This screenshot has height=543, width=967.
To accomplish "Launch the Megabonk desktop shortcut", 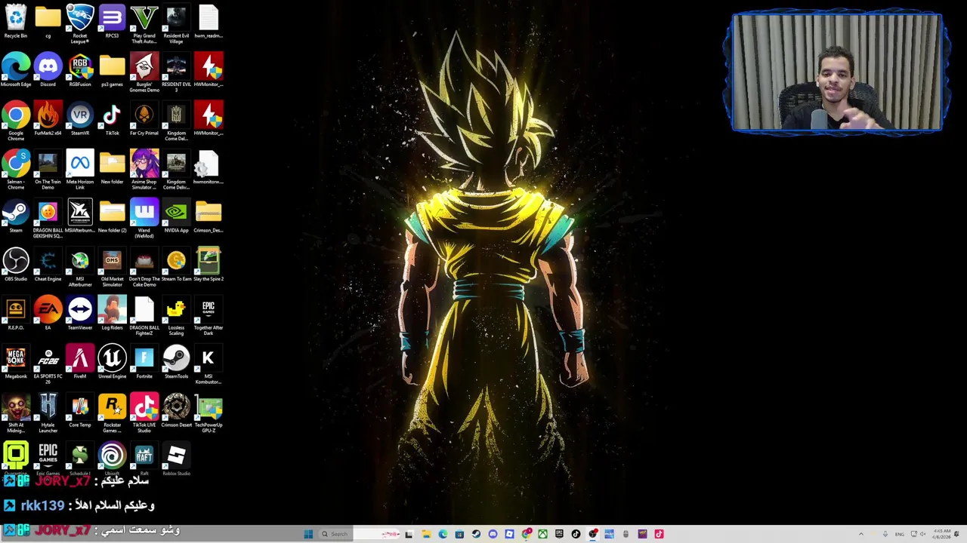I will pyautogui.click(x=15, y=362).
